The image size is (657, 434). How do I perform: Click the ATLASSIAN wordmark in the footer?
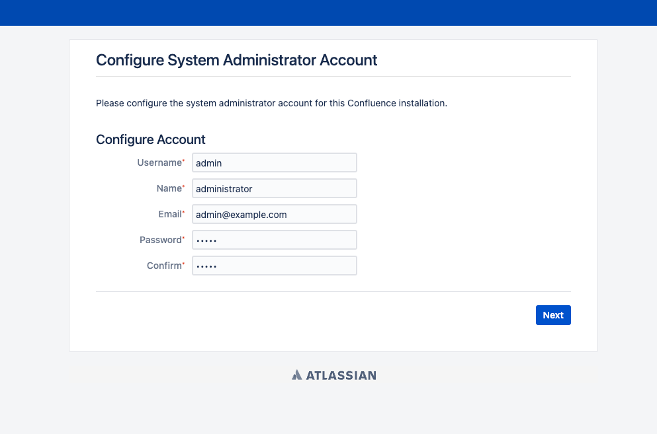coord(341,375)
